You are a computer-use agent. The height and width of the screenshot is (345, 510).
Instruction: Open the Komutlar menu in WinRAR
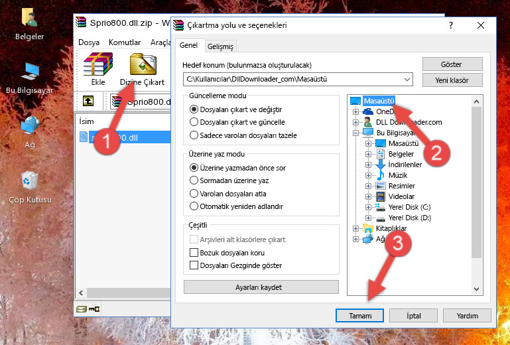[125, 42]
